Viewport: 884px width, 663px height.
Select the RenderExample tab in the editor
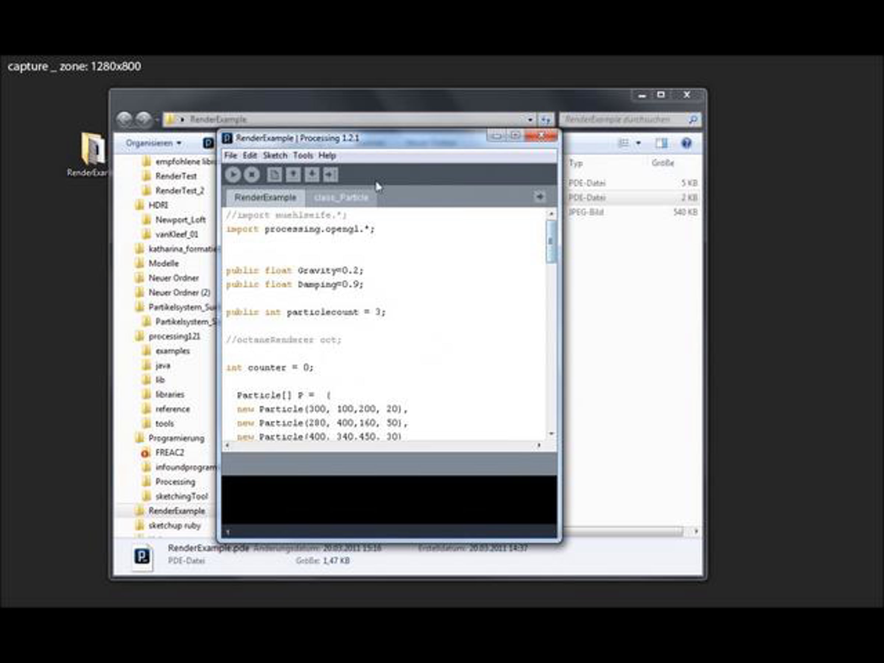pos(265,197)
